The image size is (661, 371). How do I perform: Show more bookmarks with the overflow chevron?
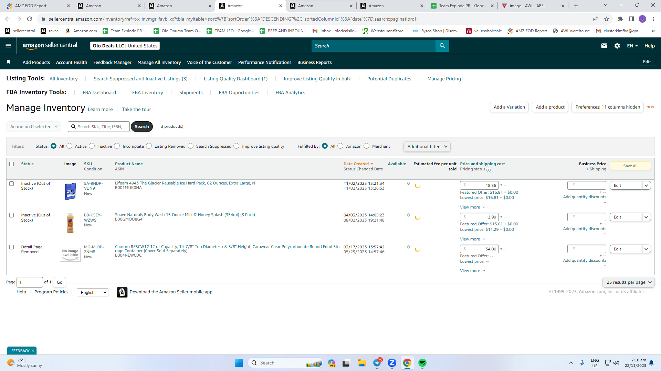(653, 31)
